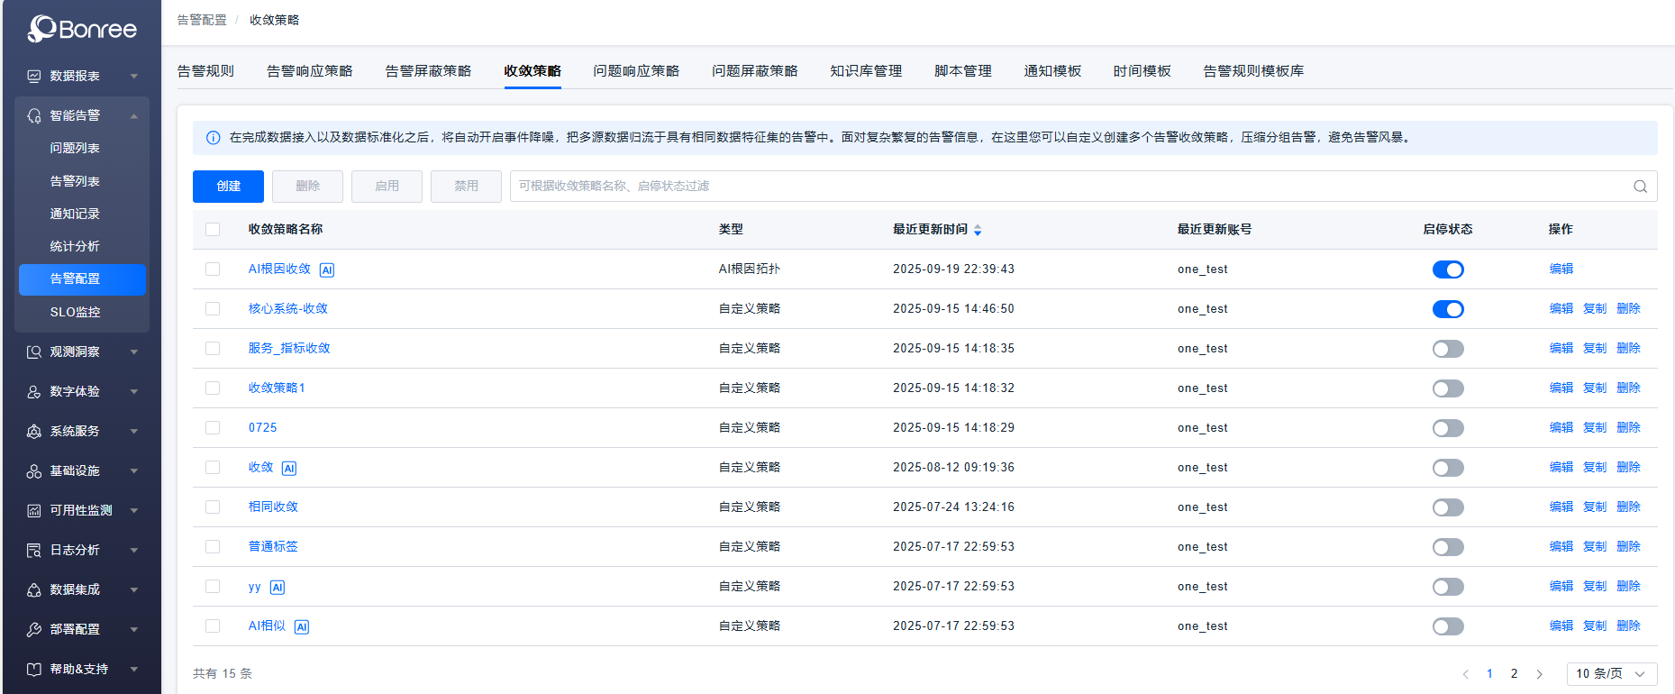The height and width of the screenshot is (694, 1675).
Task: Click the 数据报表 sidebar icon
Action: tap(34, 76)
